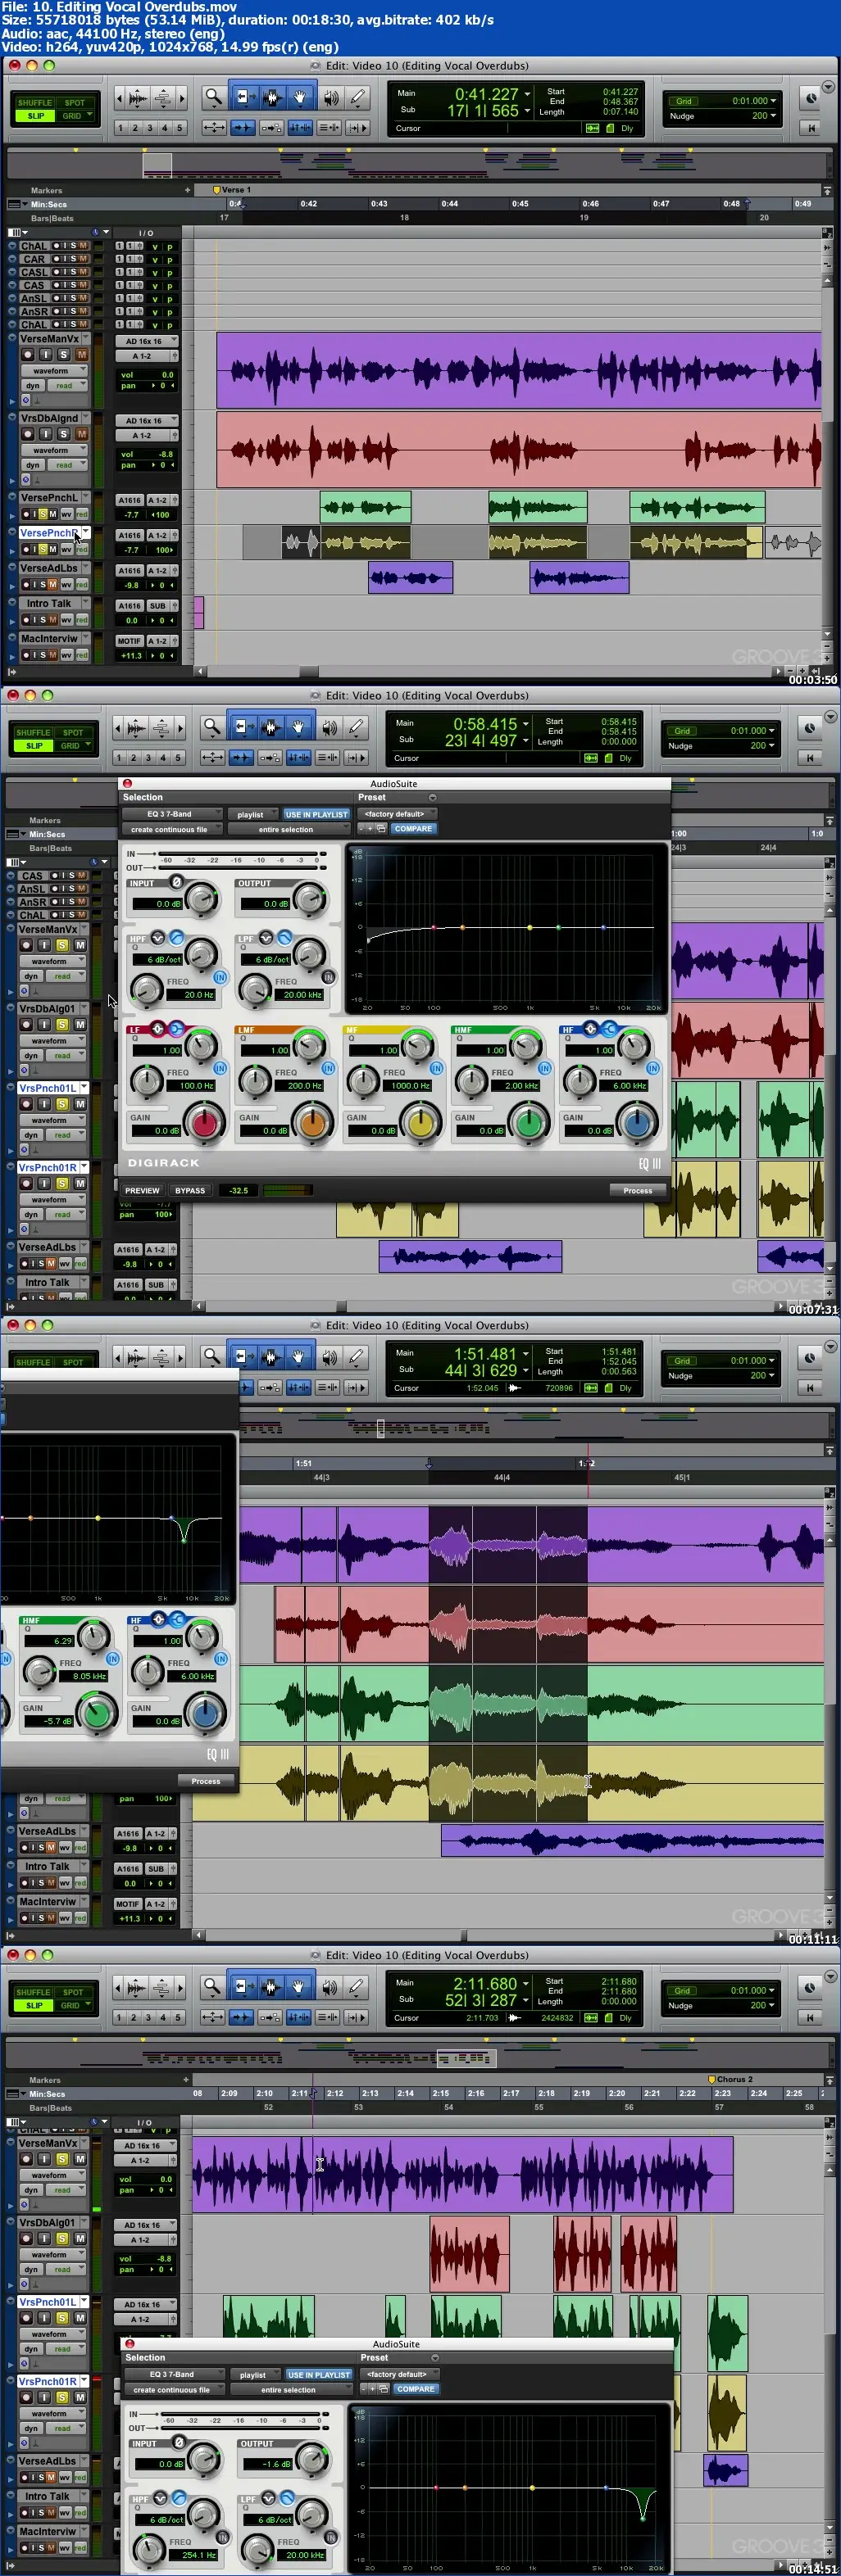
Task: Open the create continuous file dropdown in the 0:58.415 AudioSuite
Action: [172, 829]
